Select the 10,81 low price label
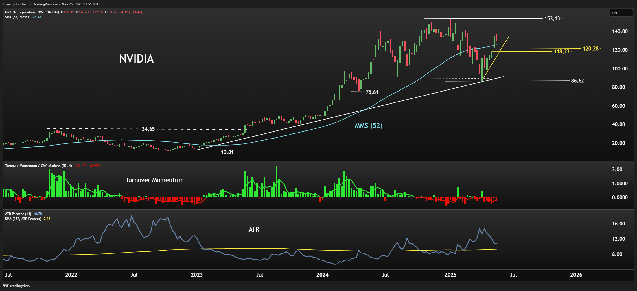Screen dimensions: 637x291 tap(227, 152)
